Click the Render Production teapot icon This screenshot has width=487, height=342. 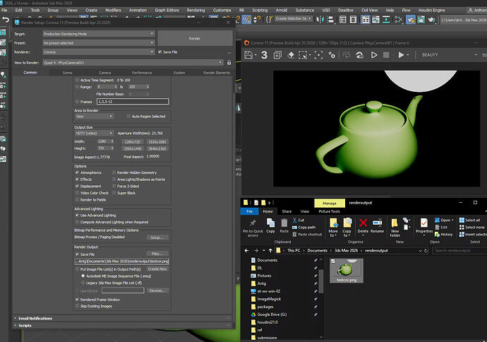pos(431,20)
